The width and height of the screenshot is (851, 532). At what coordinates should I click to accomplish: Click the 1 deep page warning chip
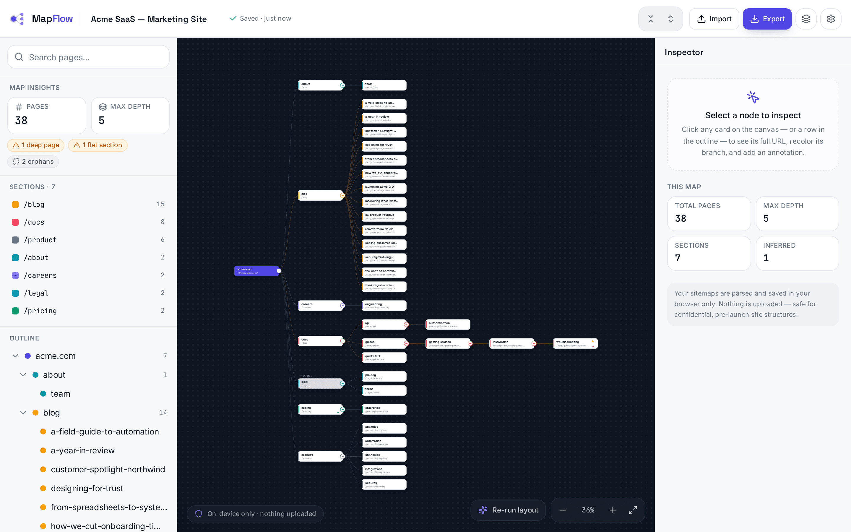tap(36, 145)
